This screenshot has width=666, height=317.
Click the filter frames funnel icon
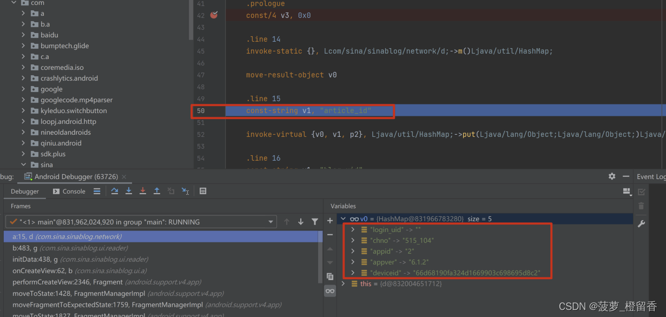315,222
